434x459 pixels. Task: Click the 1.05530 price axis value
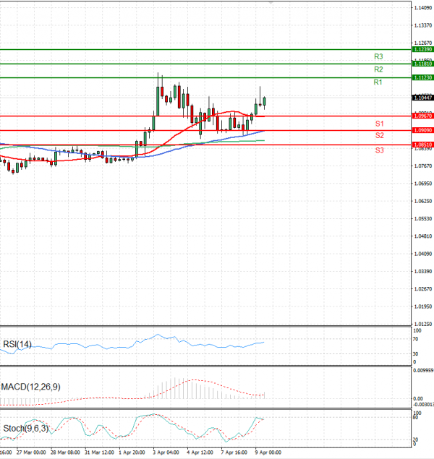tap(423, 219)
